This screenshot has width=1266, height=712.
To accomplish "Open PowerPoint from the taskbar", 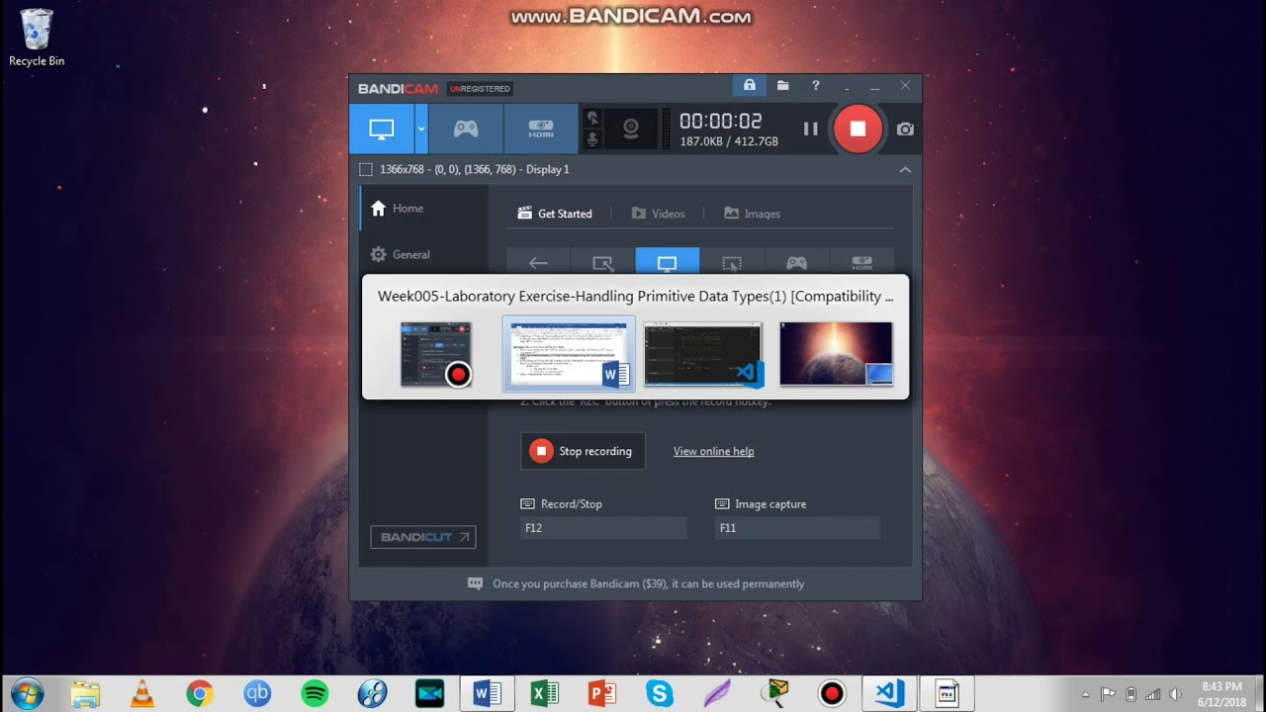I will click(x=602, y=693).
